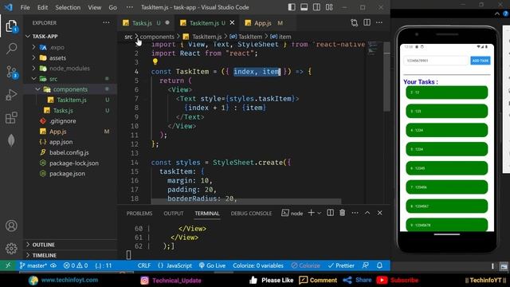This screenshot has width=510, height=287.
Task: Switch to the OUTPUT panel tab
Action: (174, 214)
